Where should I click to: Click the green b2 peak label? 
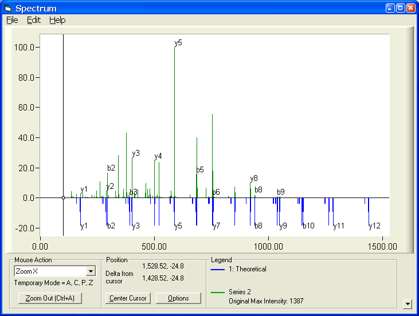111,168
